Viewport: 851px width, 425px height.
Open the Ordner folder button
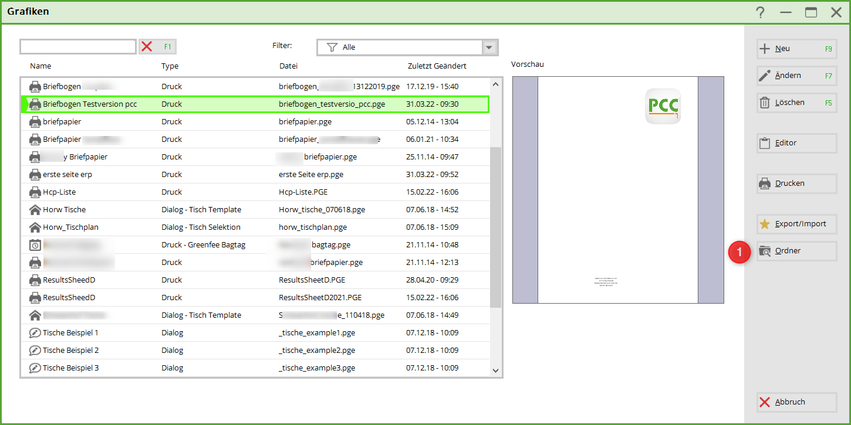[x=796, y=251]
